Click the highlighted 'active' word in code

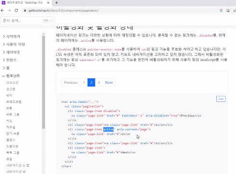108,129
